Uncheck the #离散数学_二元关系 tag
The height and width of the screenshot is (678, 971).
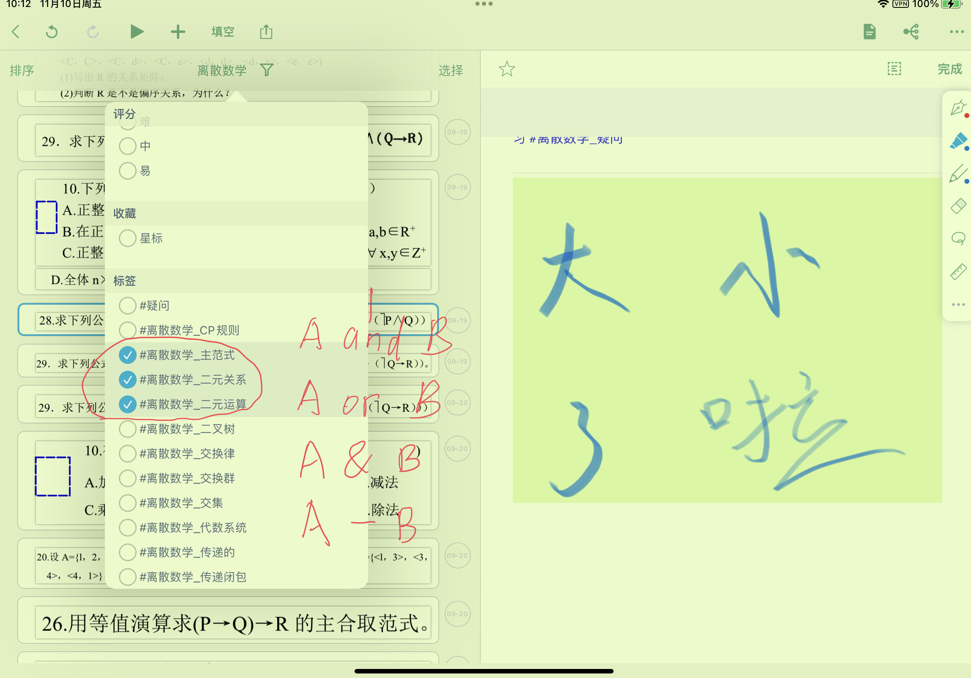(x=127, y=379)
